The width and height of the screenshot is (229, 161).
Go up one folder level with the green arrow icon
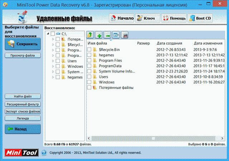tap(90, 35)
